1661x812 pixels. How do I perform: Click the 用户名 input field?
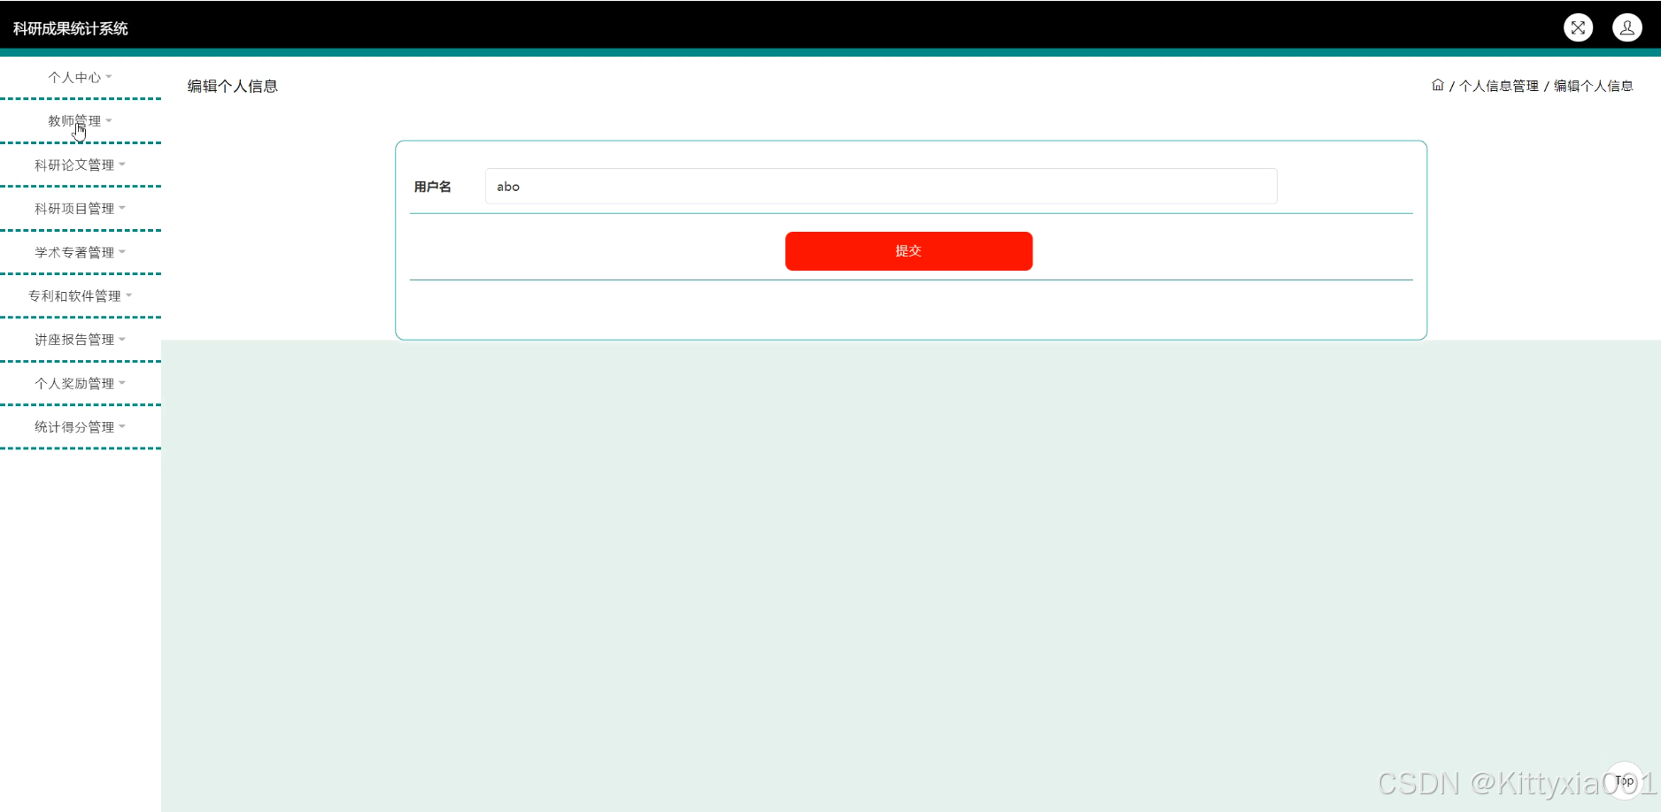[x=880, y=187]
